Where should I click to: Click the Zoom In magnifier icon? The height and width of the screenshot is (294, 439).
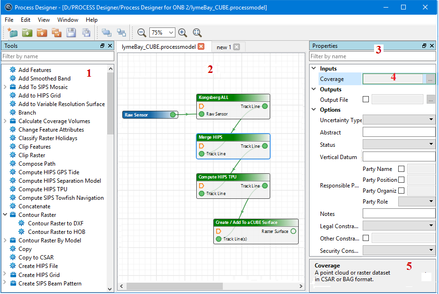(x=183, y=33)
